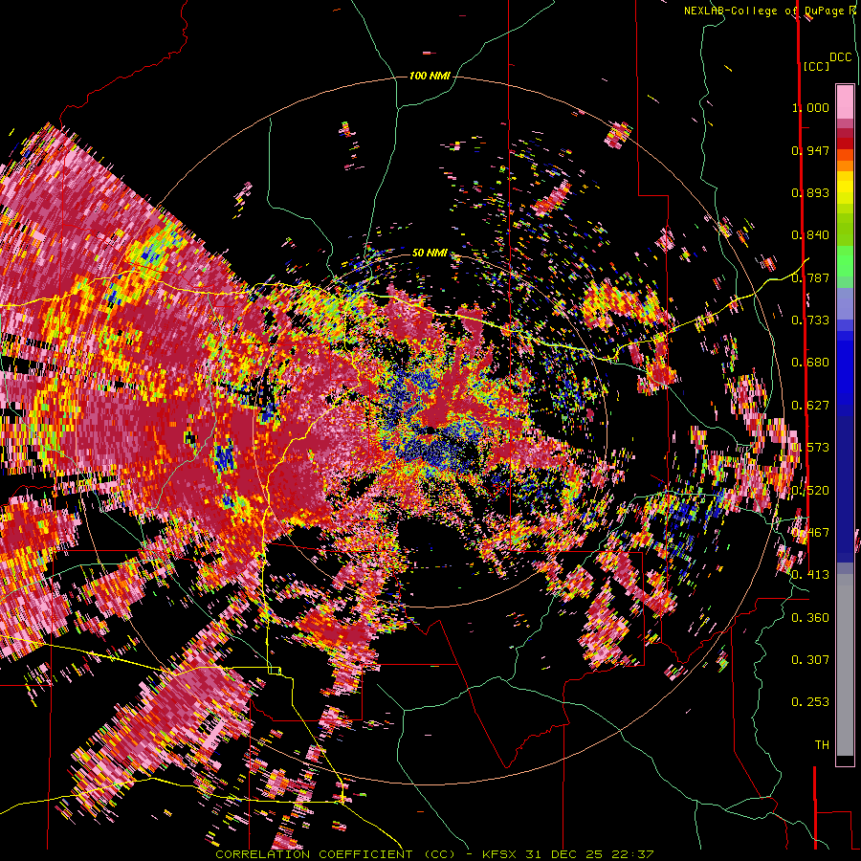Click the 0.893 legend value

pyautogui.click(x=810, y=192)
